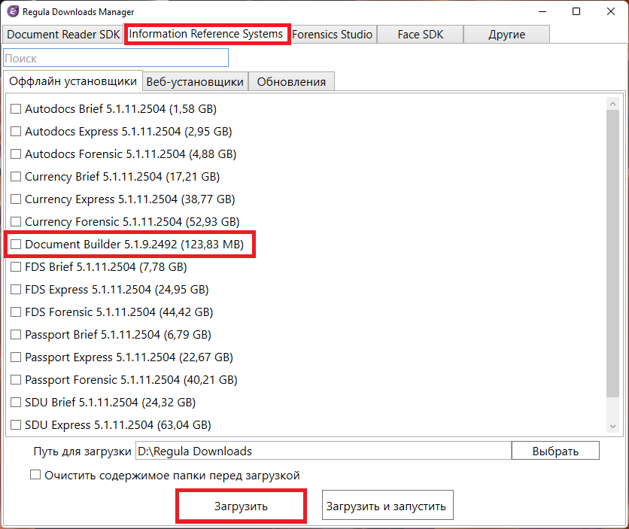Minimize the Regula Downloads Manager window

tap(542, 11)
